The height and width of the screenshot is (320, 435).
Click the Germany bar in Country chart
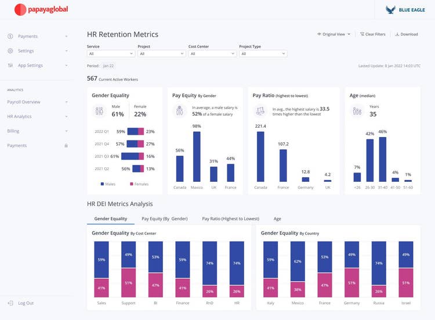352,269
